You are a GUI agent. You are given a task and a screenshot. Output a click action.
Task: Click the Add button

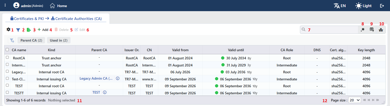[x=43, y=30]
